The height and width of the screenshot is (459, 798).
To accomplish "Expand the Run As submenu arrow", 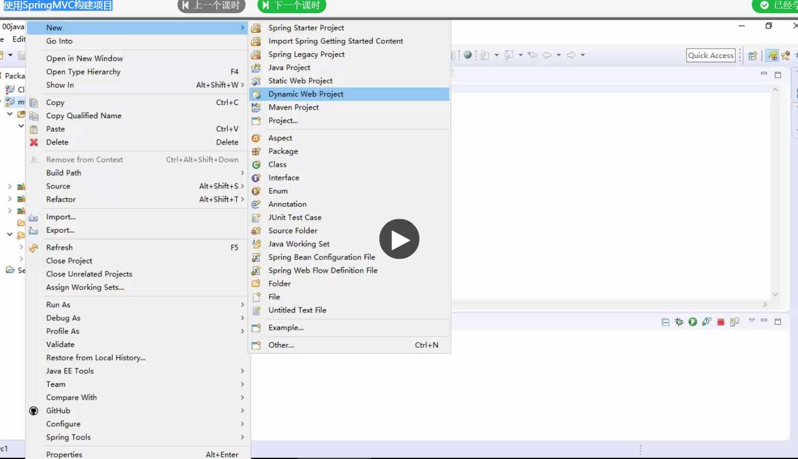I will click(242, 305).
